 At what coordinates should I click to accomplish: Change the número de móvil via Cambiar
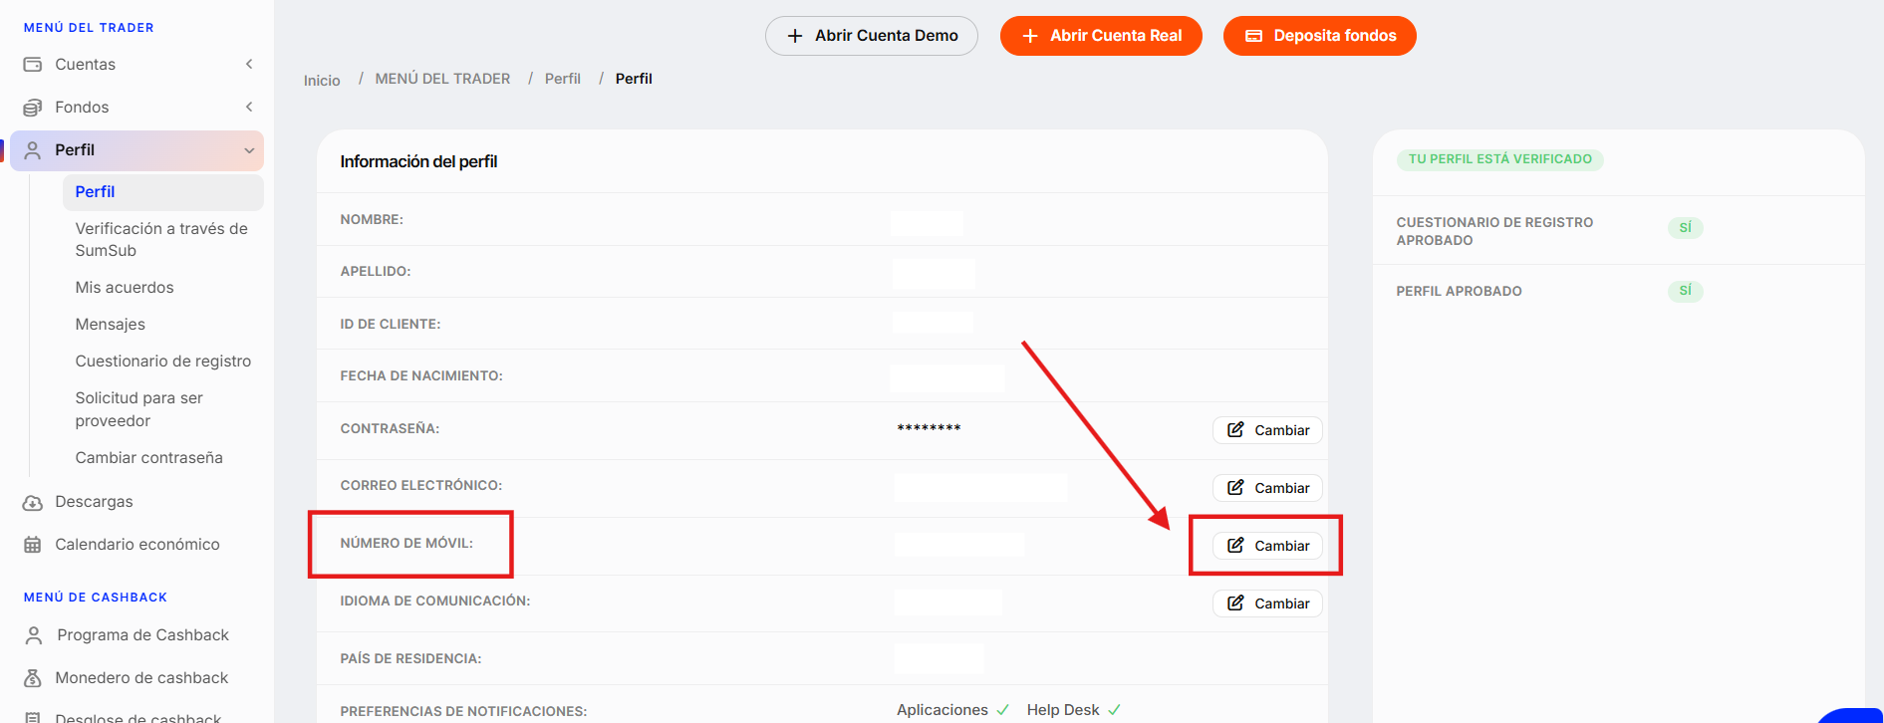[1267, 546]
